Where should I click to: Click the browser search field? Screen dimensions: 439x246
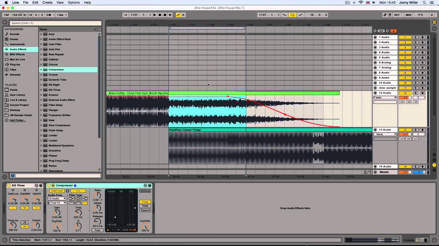55,23
